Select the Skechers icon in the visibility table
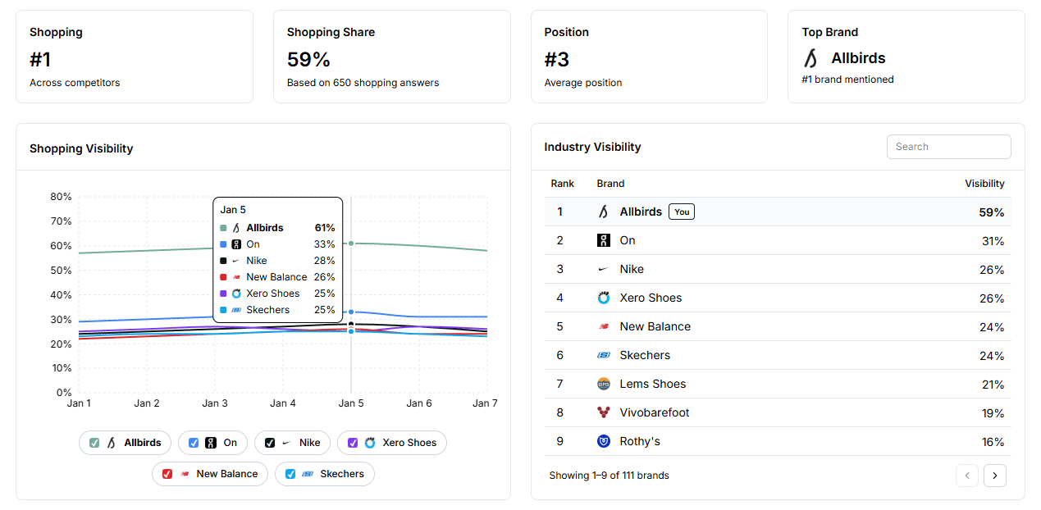 (x=603, y=355)
